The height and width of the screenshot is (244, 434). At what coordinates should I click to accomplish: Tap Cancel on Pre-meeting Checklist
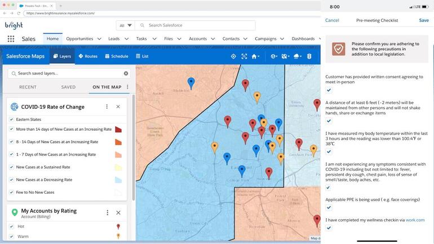click(x=332, y=20)
